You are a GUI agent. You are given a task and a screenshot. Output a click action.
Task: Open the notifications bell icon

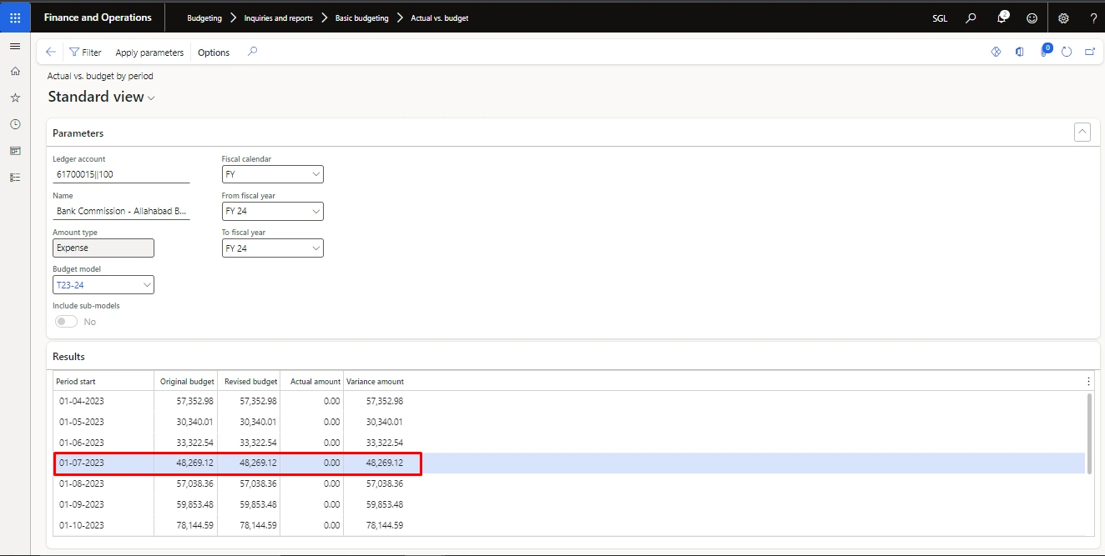1002,18
